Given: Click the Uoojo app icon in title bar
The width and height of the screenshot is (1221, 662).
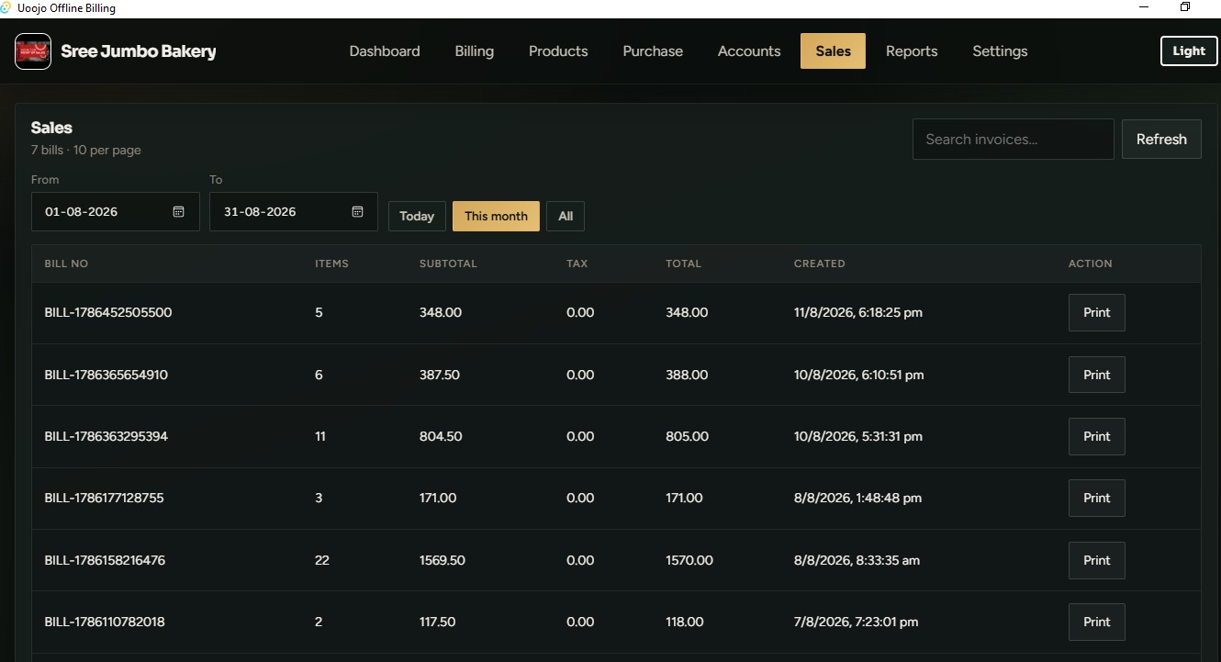Looking at the screenshot, I should click(6, 7).
